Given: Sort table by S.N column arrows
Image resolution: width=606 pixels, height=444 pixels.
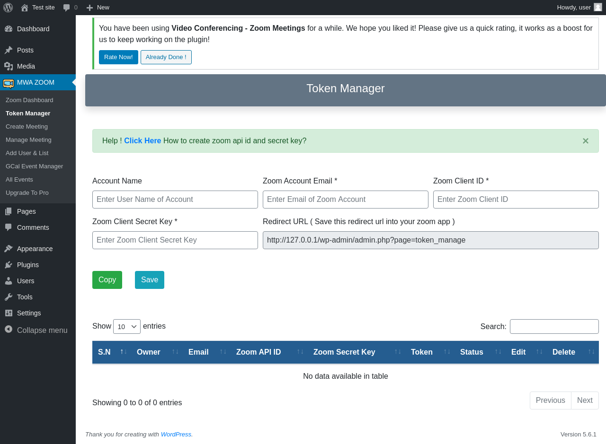Looking at the screenshot, I should pyautogui.click(x=124, y=351).
